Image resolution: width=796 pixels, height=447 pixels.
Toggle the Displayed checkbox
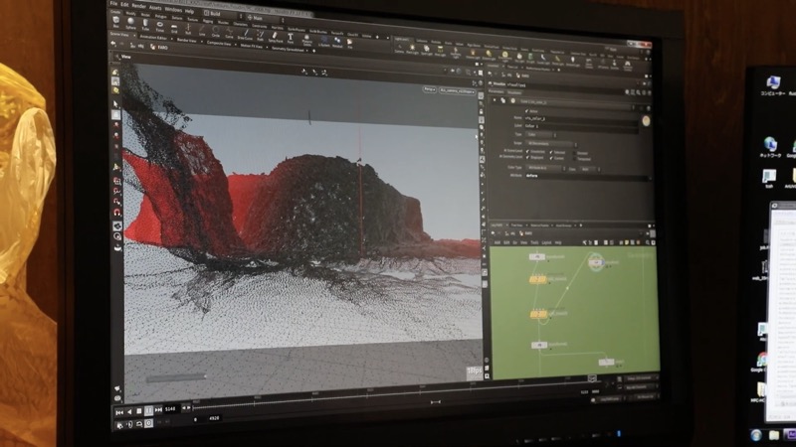[528, 158]
